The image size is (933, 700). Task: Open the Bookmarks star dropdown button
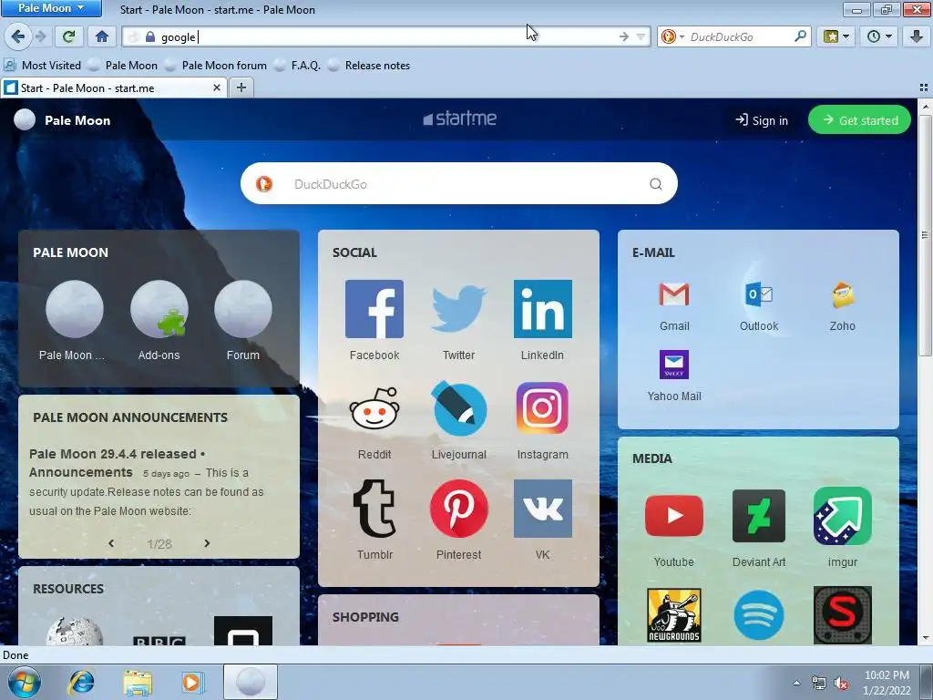coord(836,36)
